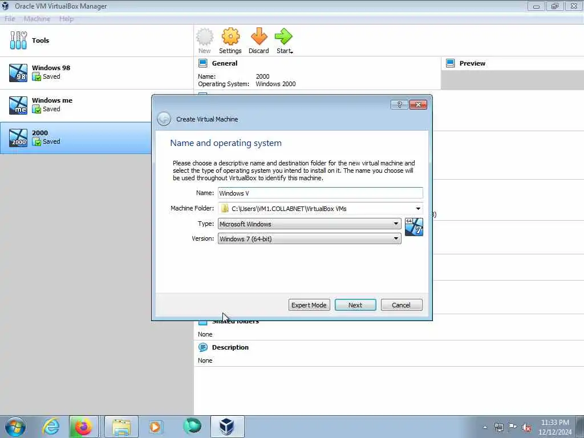Screen dimensions: 584x438
Task: Click the folder icon in Machine Folder field
Action: (225, 209)
